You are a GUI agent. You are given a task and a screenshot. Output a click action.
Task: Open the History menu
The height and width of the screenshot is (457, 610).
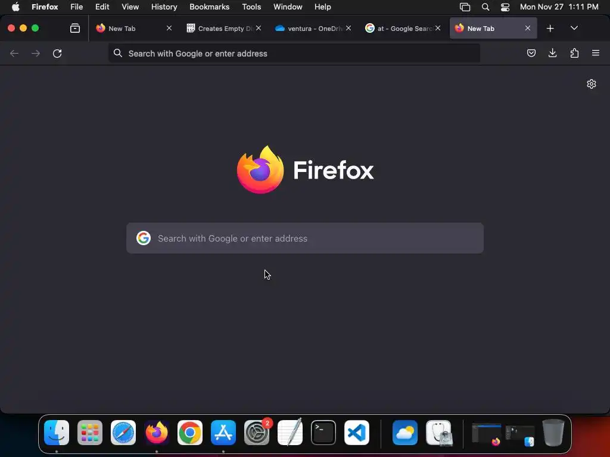click(164, 7)
